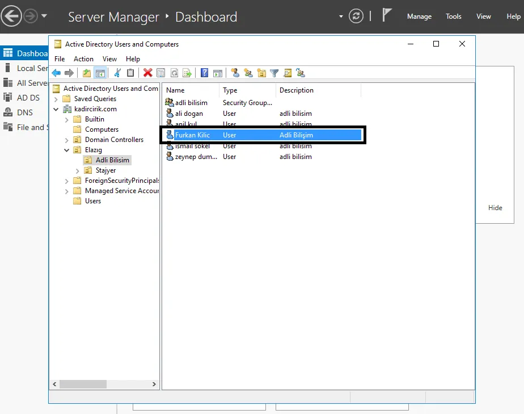Expand the Domain Controllers node
This screenshot has height=414, width=524.
point(67,140)
